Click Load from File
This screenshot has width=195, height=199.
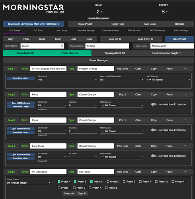coord(146,39)
